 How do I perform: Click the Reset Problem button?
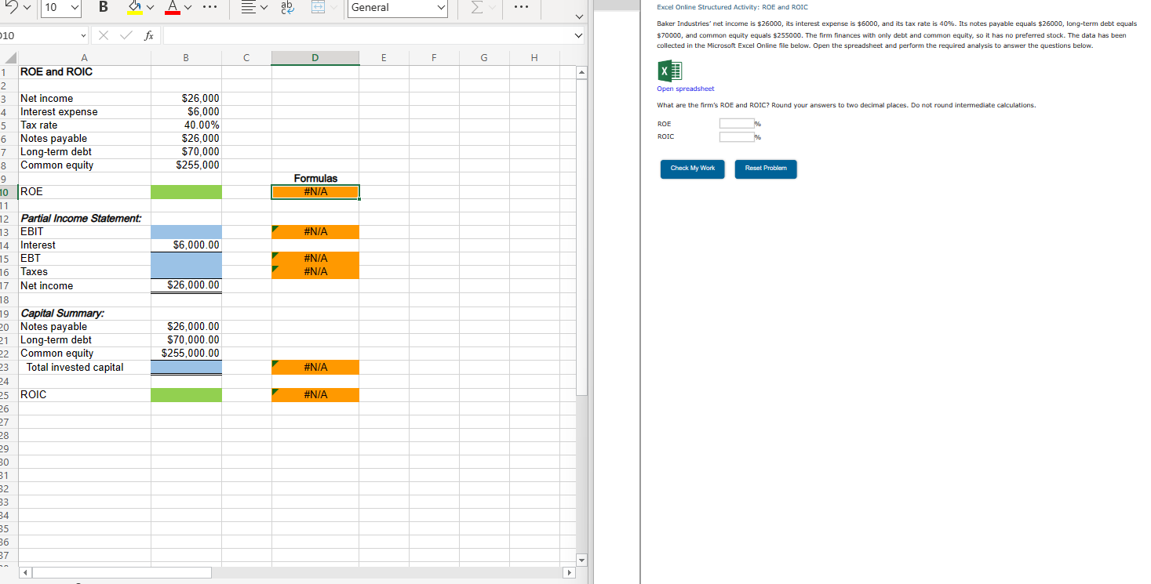click(765, 169)
